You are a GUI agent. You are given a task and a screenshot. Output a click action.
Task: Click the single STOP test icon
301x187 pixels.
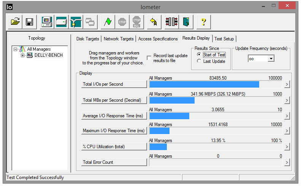pyautogui.click(x=122, y=22)
